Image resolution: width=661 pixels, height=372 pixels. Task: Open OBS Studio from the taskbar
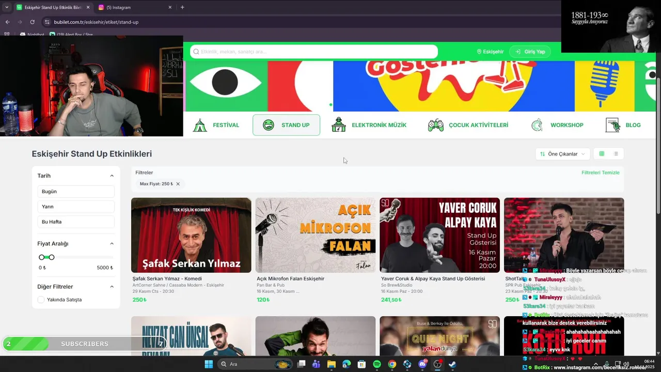pos(437,364)
